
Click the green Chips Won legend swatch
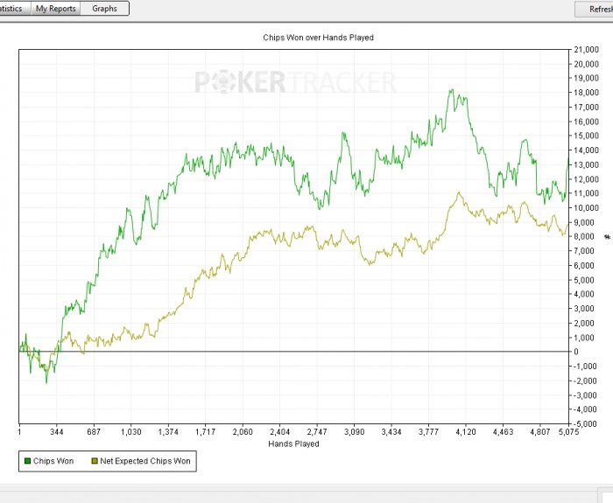[27, 461]
